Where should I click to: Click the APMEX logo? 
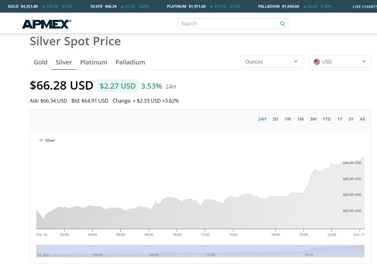pyautogui.click(x=47, y=24)
